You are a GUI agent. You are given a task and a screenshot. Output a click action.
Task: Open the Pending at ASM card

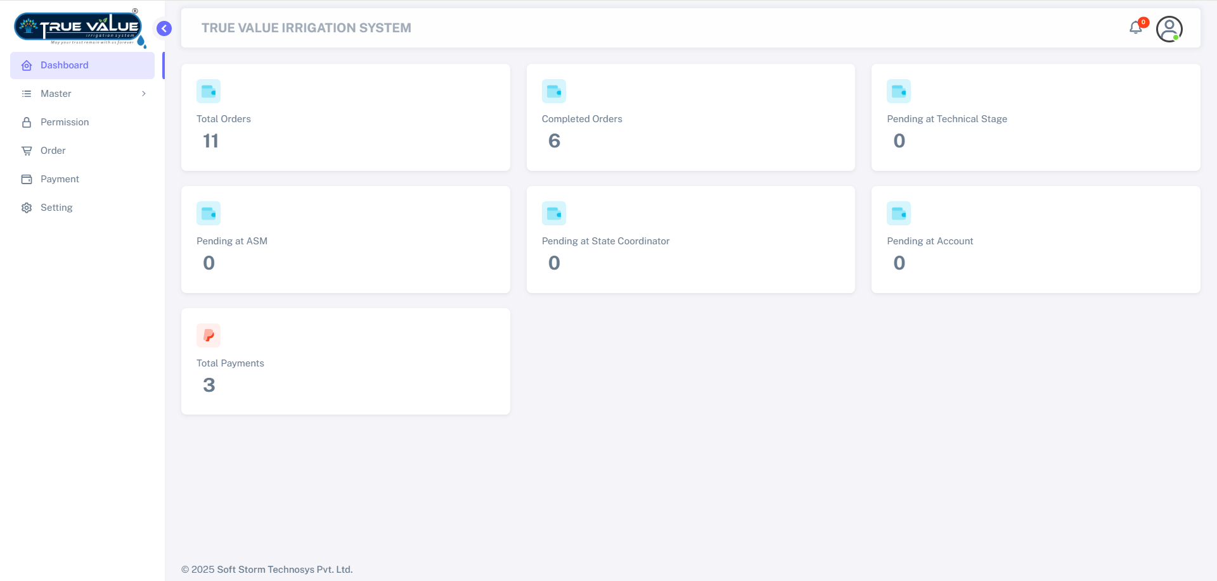pos(345,239)
